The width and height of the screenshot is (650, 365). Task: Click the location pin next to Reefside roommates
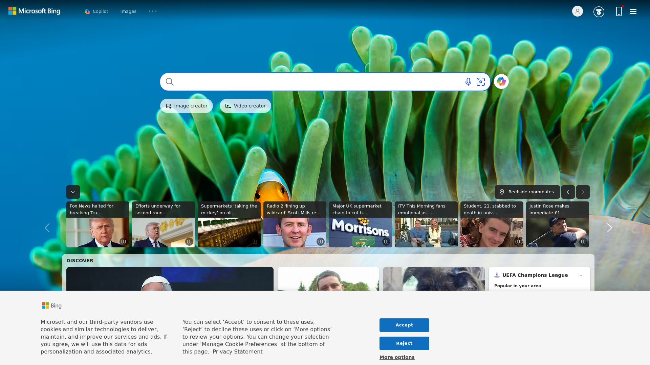tap(502, 192)
